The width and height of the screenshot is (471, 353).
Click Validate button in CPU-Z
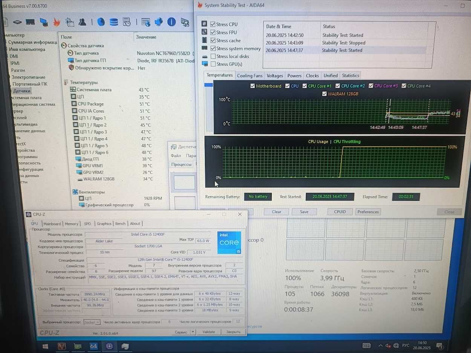coord(209,332)
